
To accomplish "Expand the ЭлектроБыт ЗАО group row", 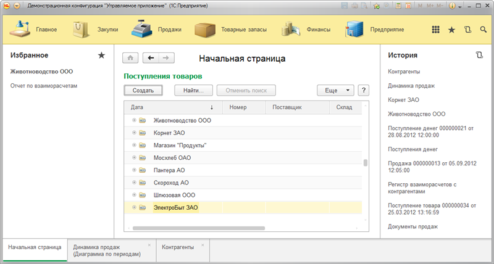I will pyautogui.click(x=134, y=208).
